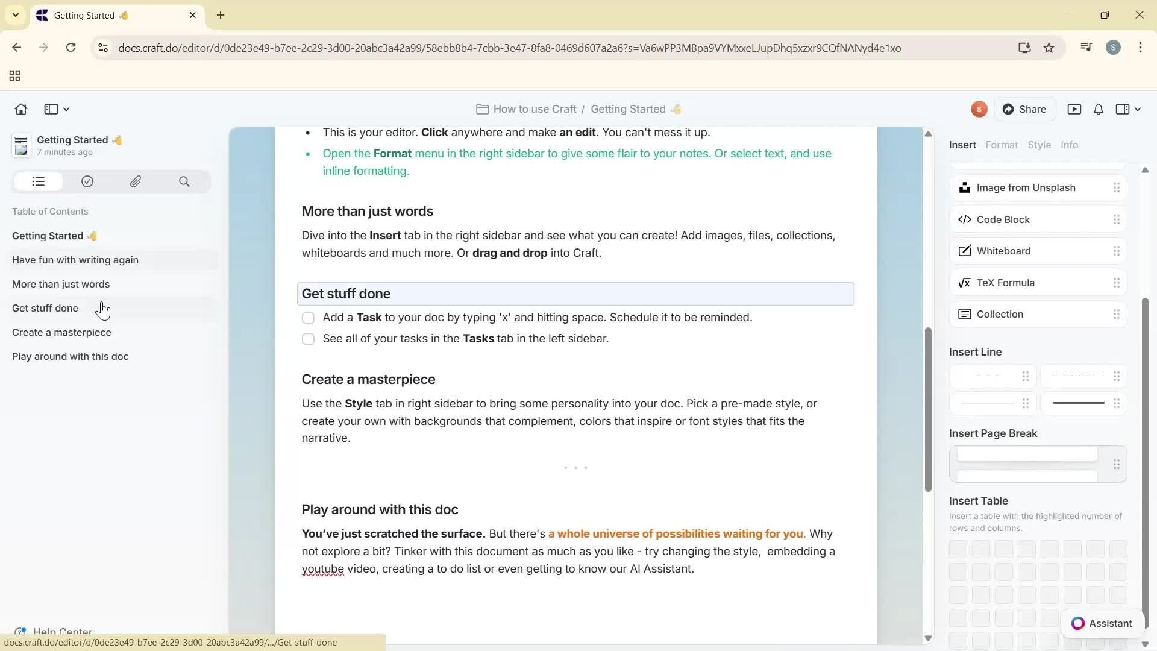Switch to the Style tab
1157x651 pixels.
pos(1040,145)
